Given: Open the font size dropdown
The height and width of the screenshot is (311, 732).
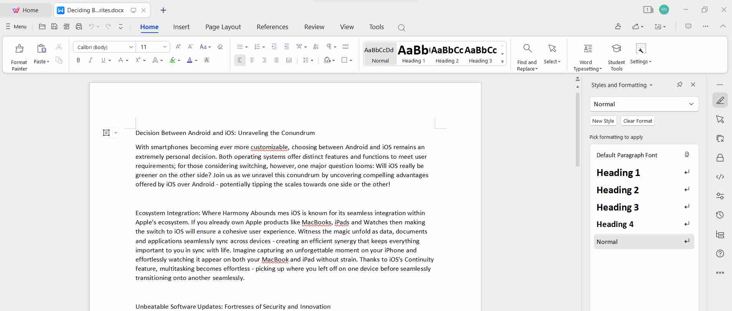Looking at the screenshot, I should [x=165, y=47].
